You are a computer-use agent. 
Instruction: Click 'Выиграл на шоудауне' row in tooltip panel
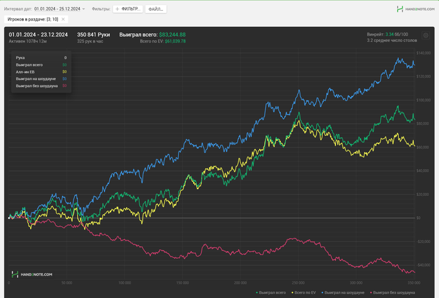[x=41, y=79]
